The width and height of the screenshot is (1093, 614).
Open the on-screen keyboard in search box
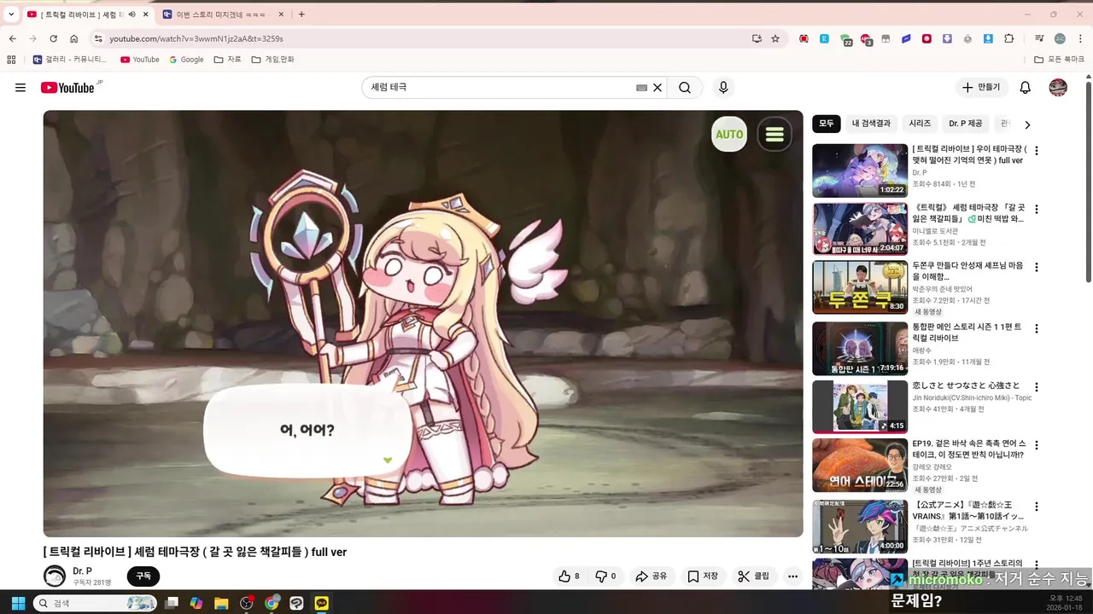pos(641,88)
